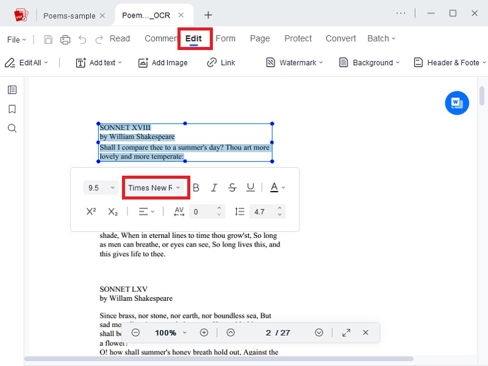Toggle Strikethrough formatting
The width and height of the screenshot is (488, 366).
(232, 188)
